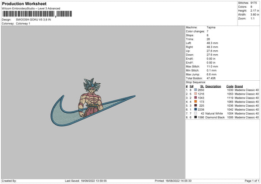Click thread code 1119
Screen dimensions: 261x184
click(230, 98)
